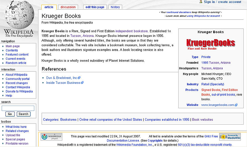Click Headquarters row Tucson link
Image resolution: width=247 pixels, height=147 pixels.
(x=206, y=68)
